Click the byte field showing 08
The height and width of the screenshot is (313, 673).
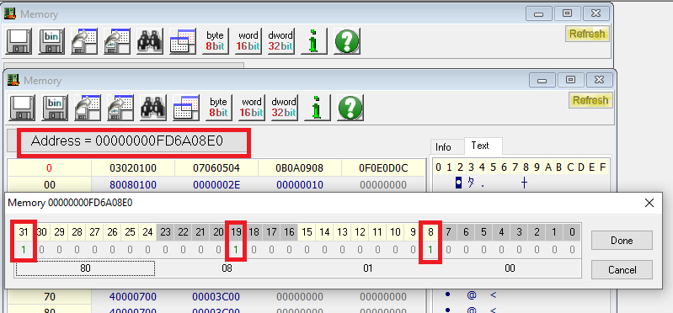click(227, 268)
